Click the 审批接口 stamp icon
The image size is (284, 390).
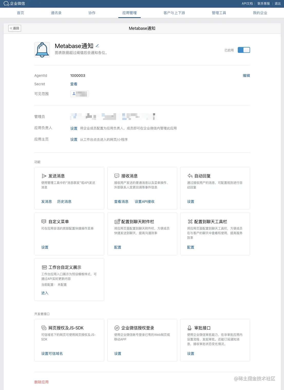[x=190, y=328]
